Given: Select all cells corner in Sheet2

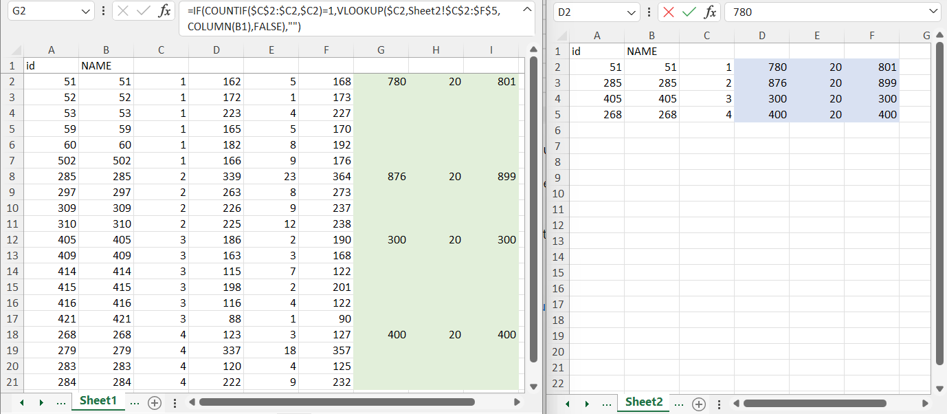Looking at the screenshot, I should (557, 36).
